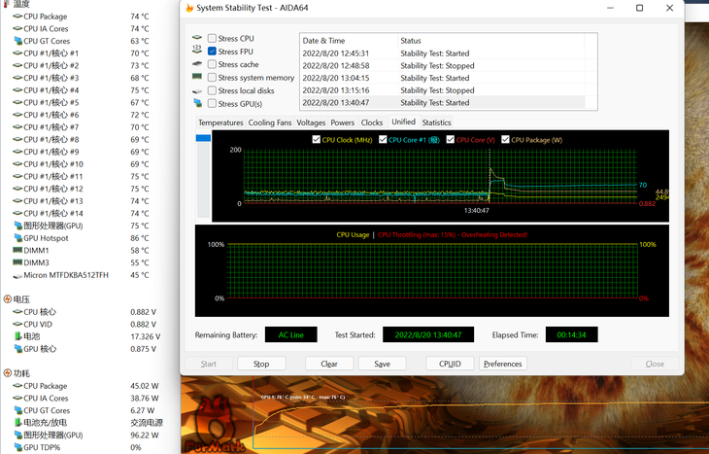Select the Unified tab
Image resolution: width=709 pixels, height=454 pixels.
click(403, 122)
